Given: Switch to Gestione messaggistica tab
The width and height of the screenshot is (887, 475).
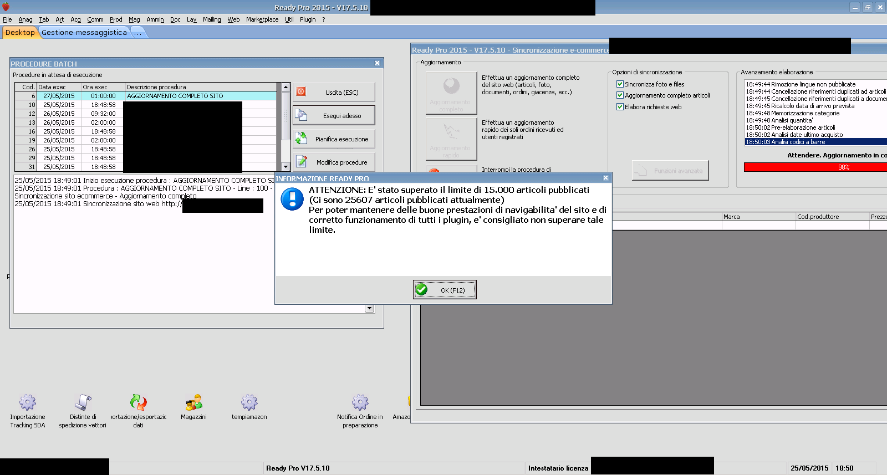Looking at the screenshot, I should pos(84,32).
